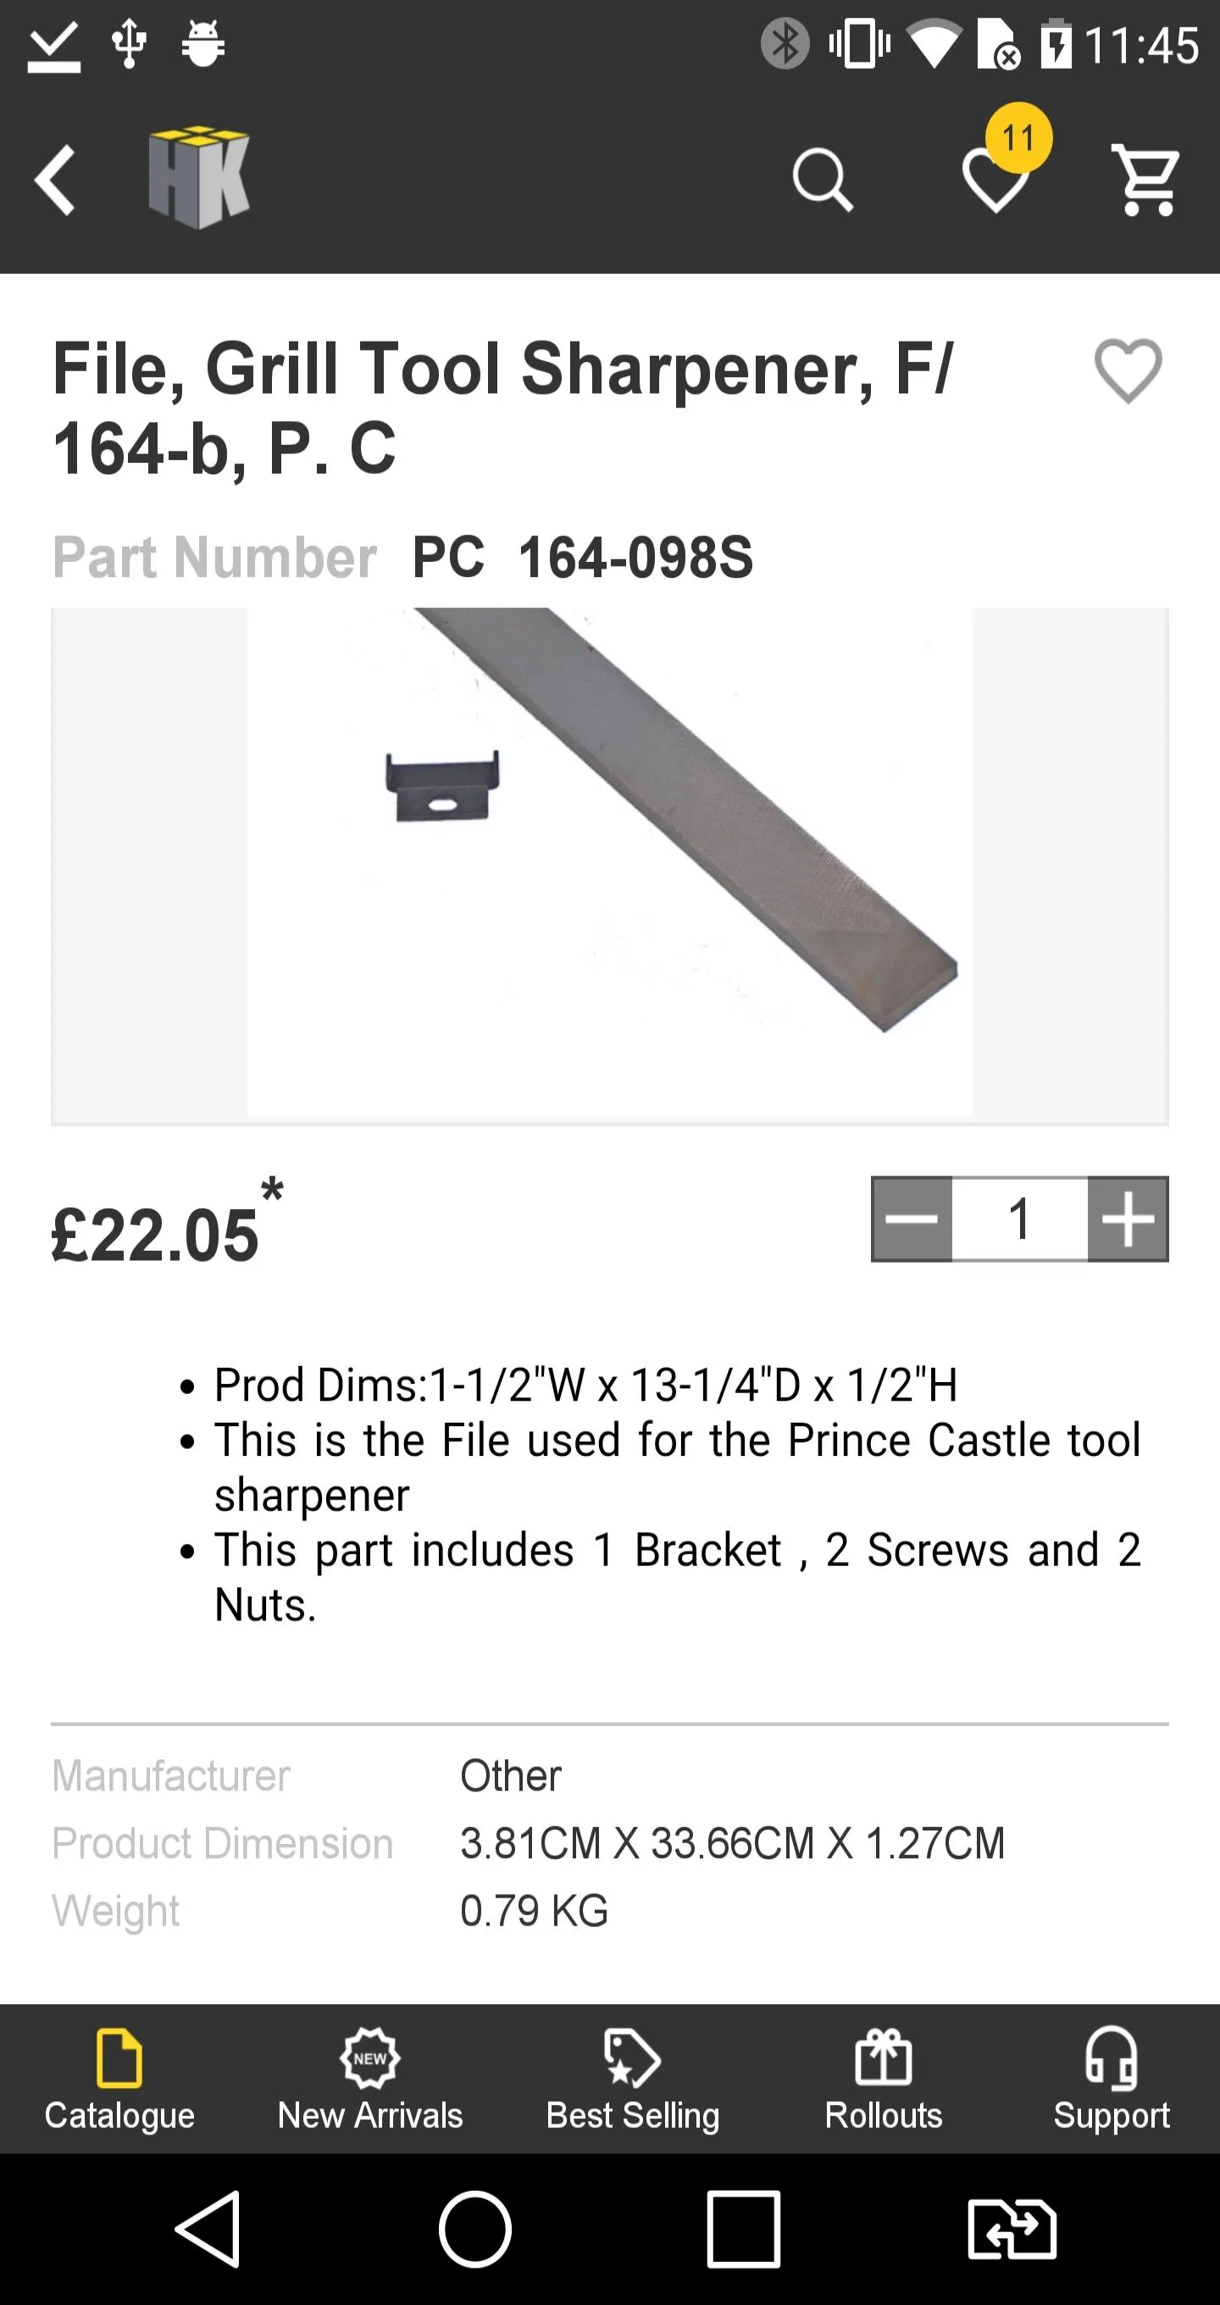Tap the screen switch navigation icon
1220x2305 pixels.
pyautogui.click(x=1012, y=2228)
